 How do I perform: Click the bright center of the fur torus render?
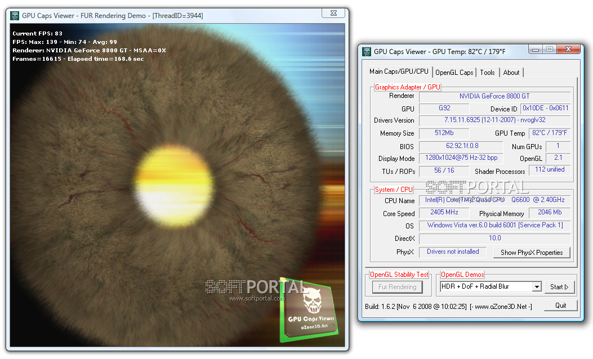click(x=174, y=185)
